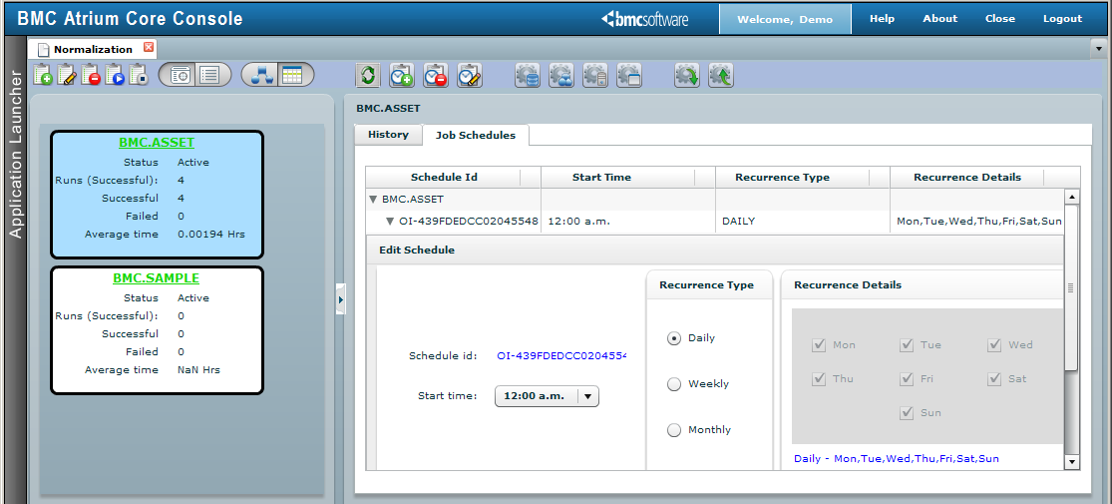The width and height of the screenshot is (1112, 504).
Task: Select the Monthly recurrence radio button
Action: (674, 430)
